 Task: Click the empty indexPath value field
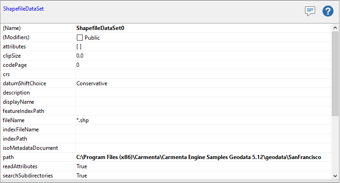pyautogui.click(x=203, y=139)
